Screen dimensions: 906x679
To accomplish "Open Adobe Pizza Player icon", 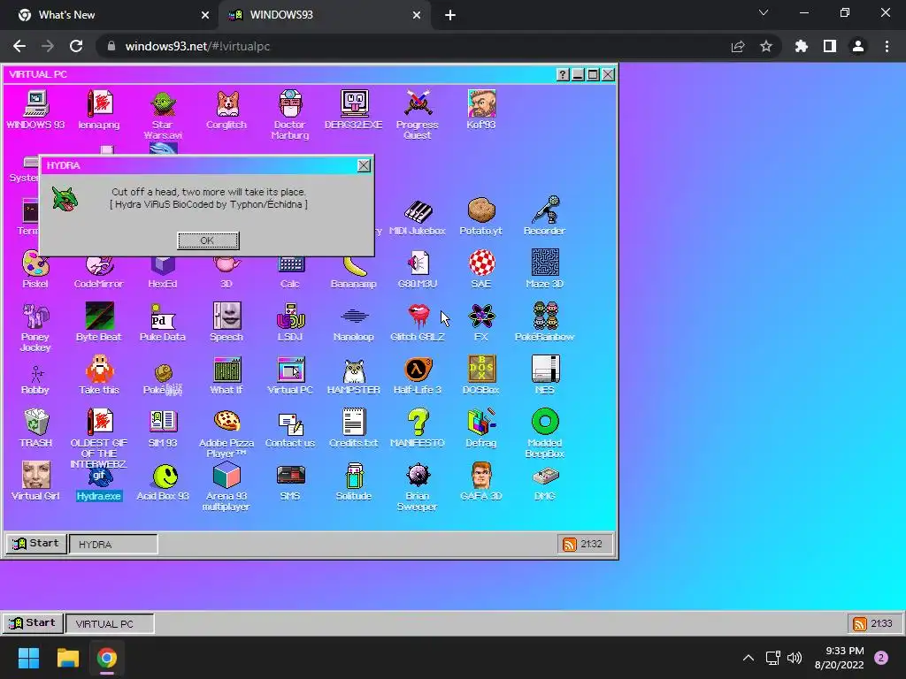I will click(x=226, y=422).
